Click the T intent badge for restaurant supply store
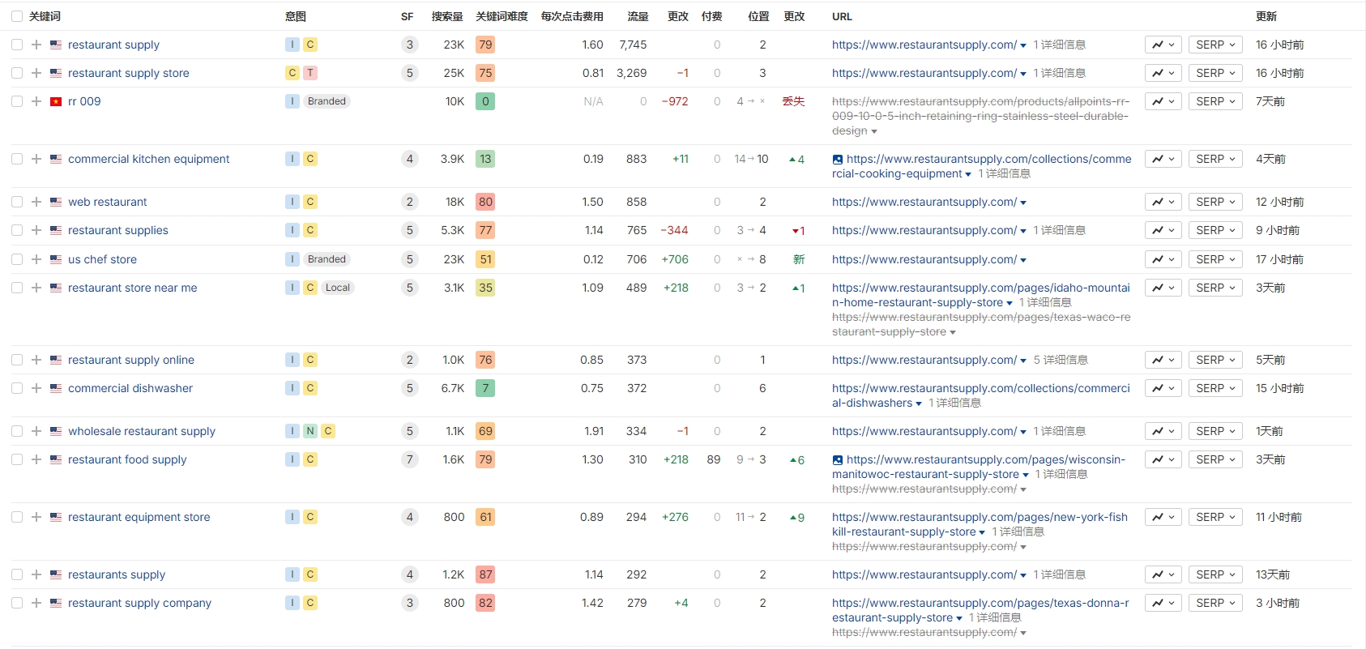The width and height of the screenshot is (1366, 649). [x=310, y=73]
